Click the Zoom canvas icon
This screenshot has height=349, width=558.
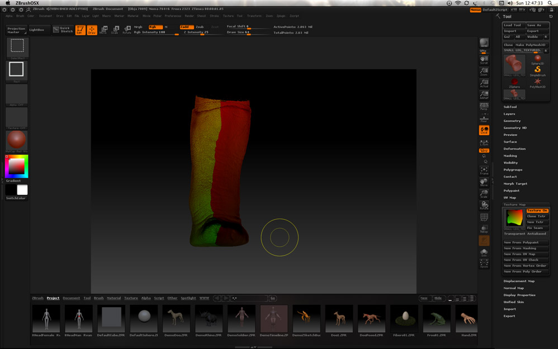point(484,72)
